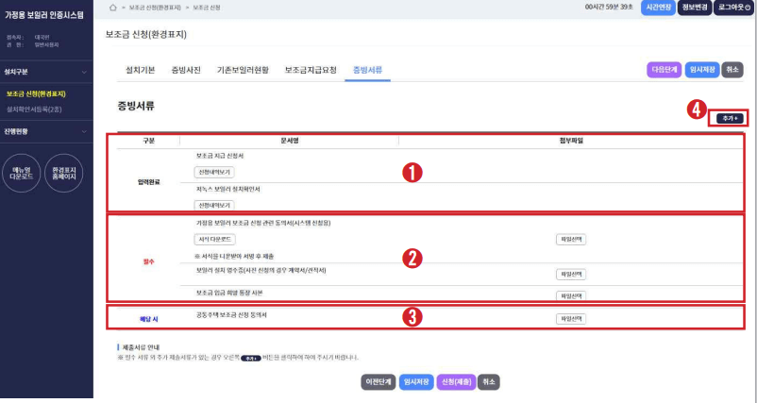Choose file for 공동주택 보조금 신청 동의서
This screenshot has height=403, width=757.
[x=571, y=319]
